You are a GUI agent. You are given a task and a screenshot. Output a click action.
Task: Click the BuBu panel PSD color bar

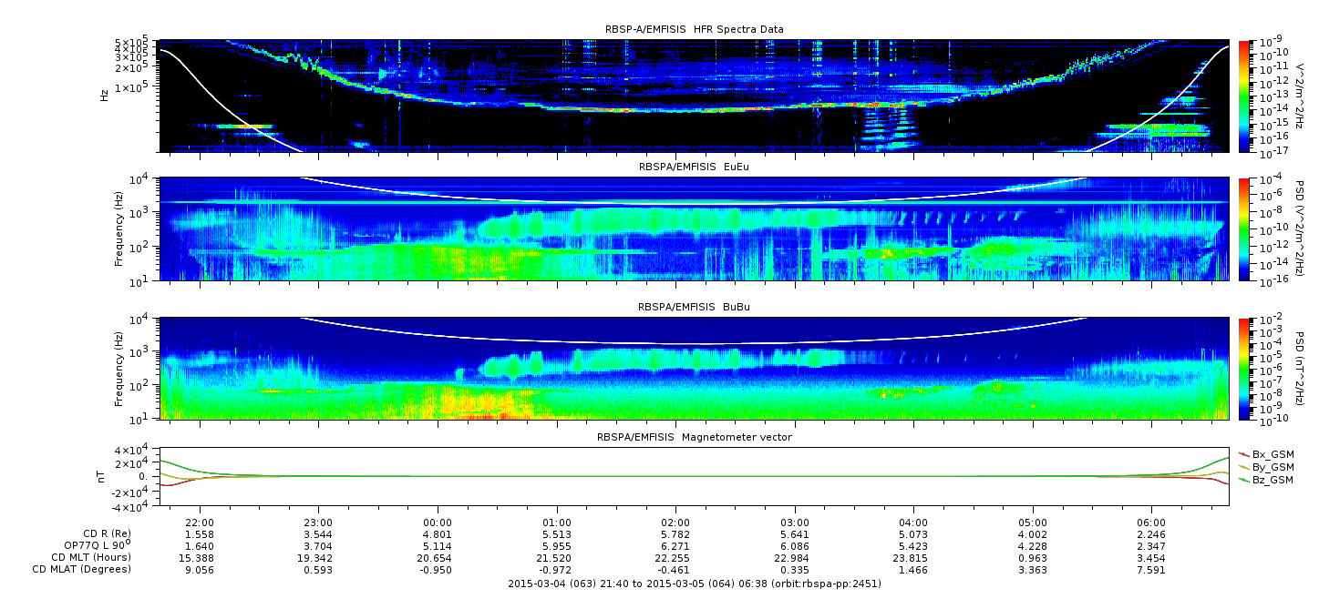(x=1244, y=369)
